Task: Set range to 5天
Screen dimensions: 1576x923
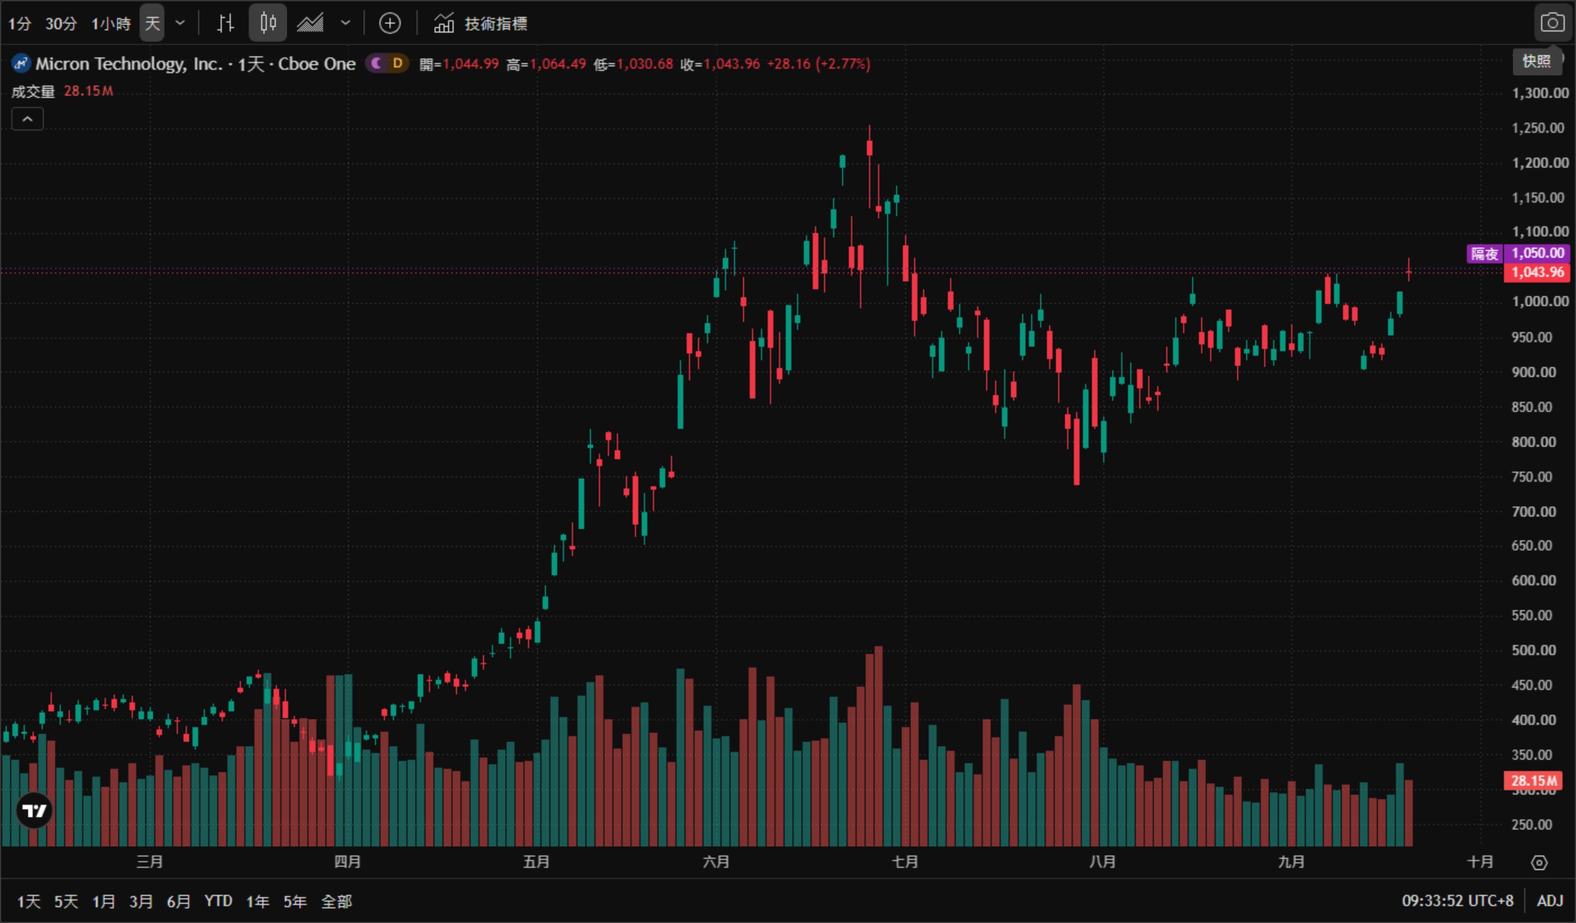Action: click(x=66, y=901)
